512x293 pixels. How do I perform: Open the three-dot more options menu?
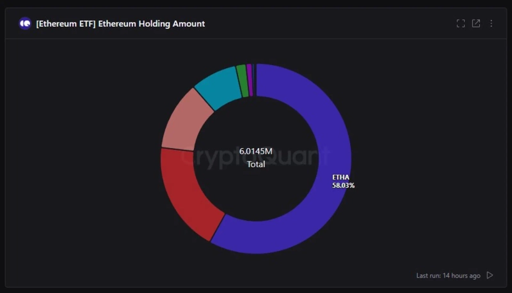point(492,24)
